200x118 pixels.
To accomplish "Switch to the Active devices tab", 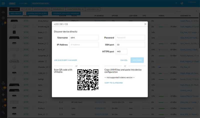I will (x=26, y=9).
